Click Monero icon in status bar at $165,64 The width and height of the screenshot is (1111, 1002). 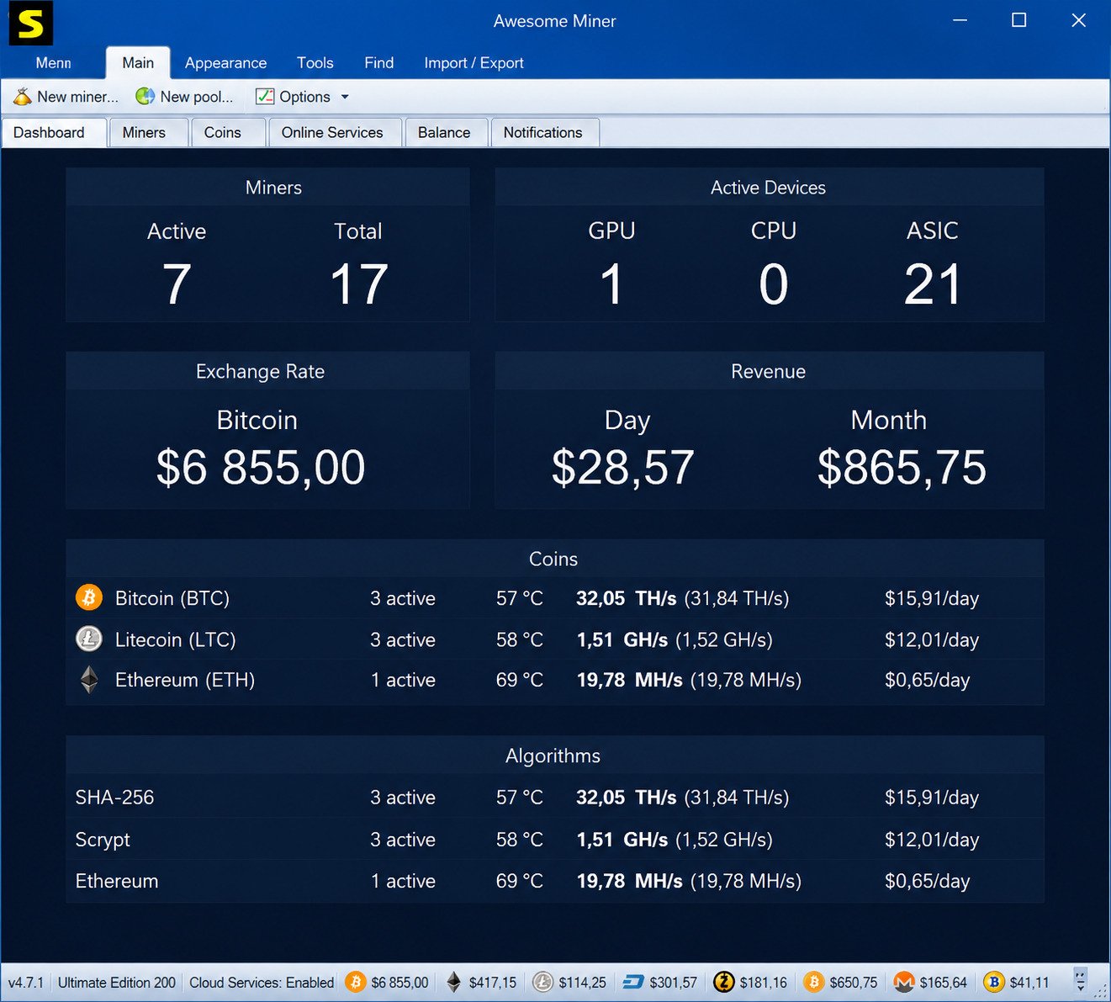point(904,982)
